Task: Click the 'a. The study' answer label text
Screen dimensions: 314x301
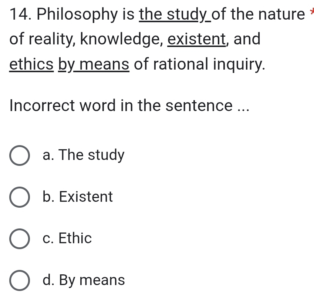Action: tap(84, 155)
